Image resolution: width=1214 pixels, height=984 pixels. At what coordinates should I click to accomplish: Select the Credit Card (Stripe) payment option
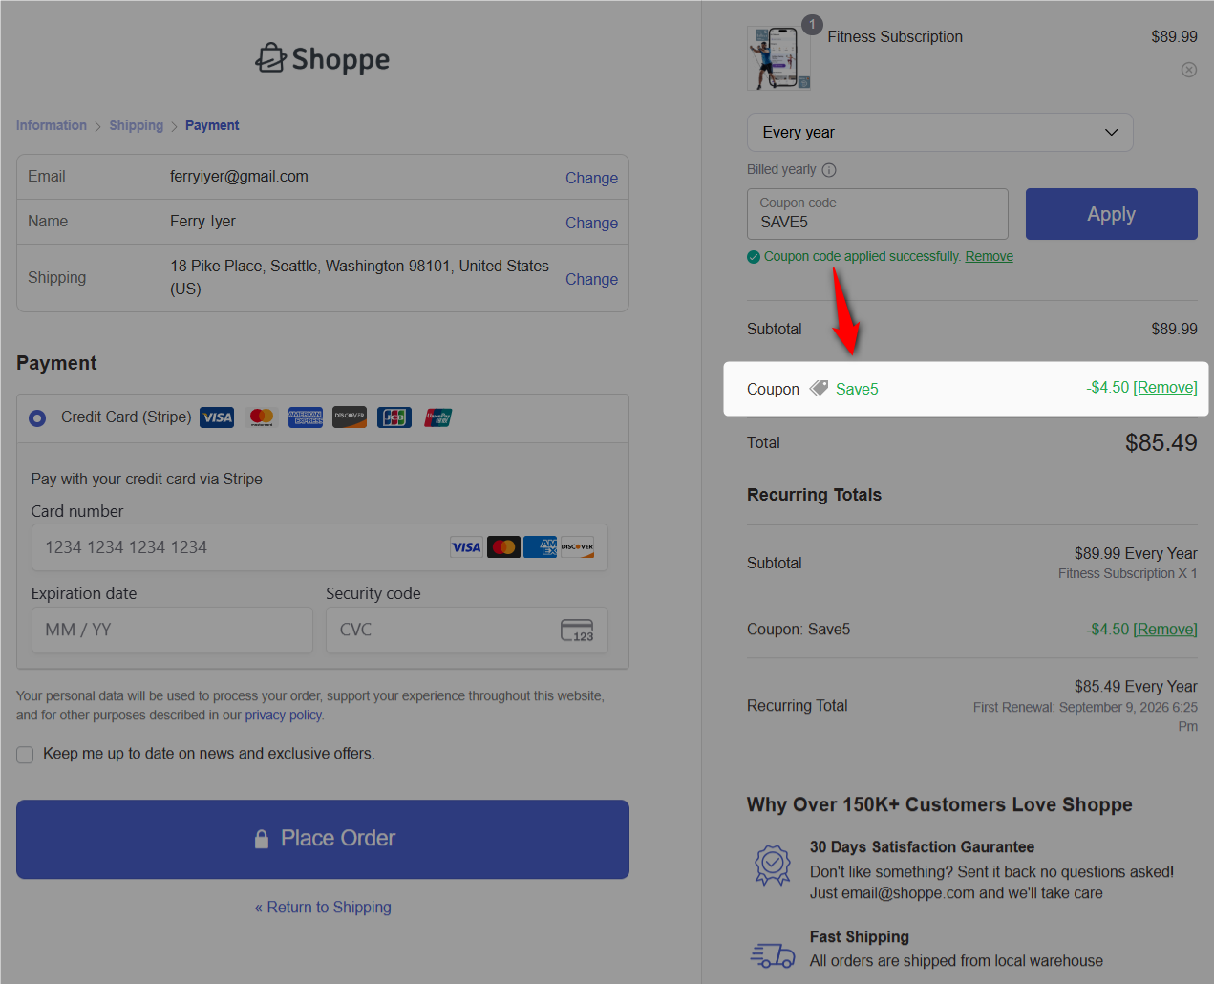click(36, 417)
